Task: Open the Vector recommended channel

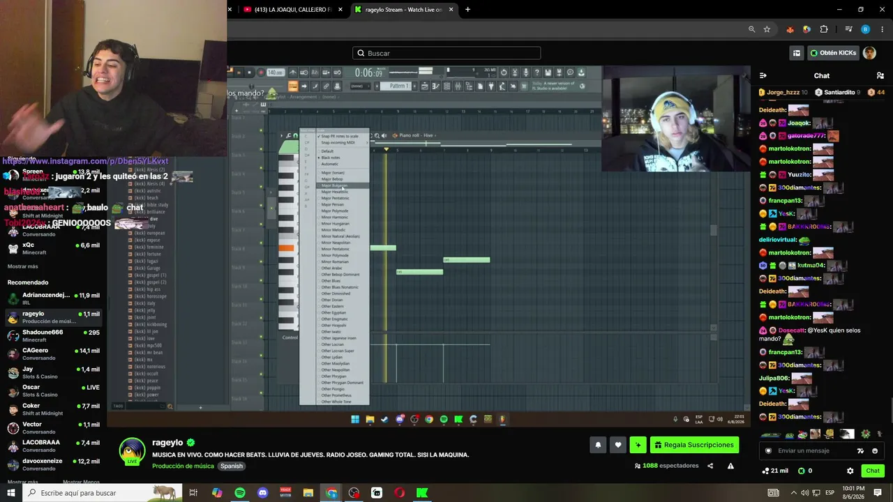Action: click(53, 427)
